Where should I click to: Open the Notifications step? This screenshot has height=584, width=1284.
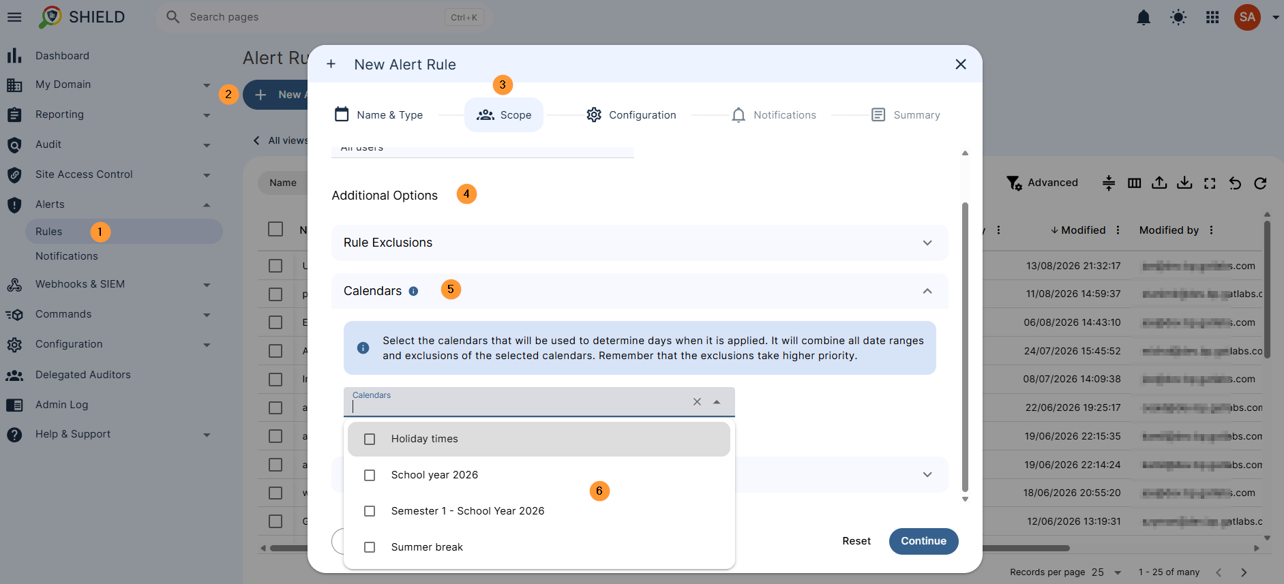pyautogui.click(x=774, y=114)
